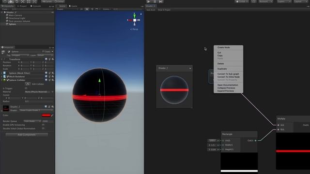Switch to the Game view tab

pyautogui.click(x=73, y=6)
